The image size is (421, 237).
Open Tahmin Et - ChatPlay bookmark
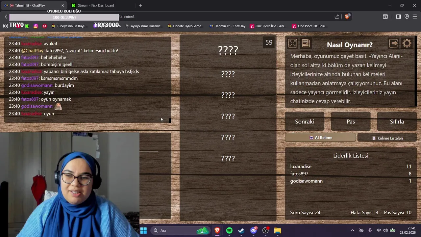click(x=227, y=26)
